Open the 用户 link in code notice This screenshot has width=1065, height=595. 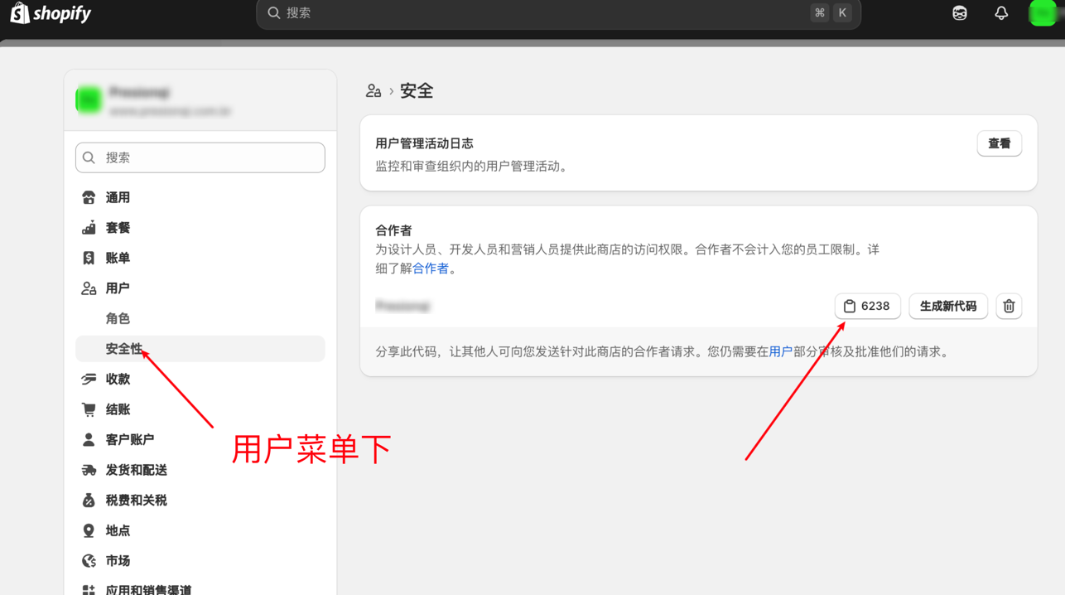tap(780, 351)
